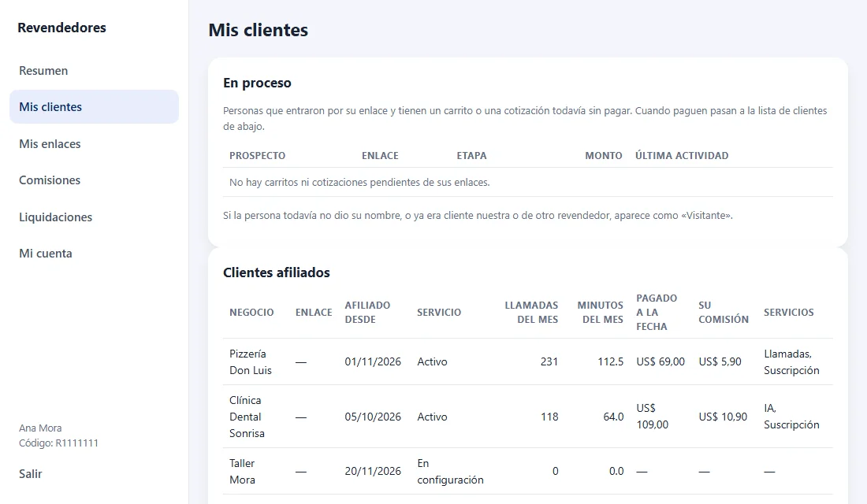Click the MINUTOS DEL MES header
The image size is (867, 504).
coord(600,312)
